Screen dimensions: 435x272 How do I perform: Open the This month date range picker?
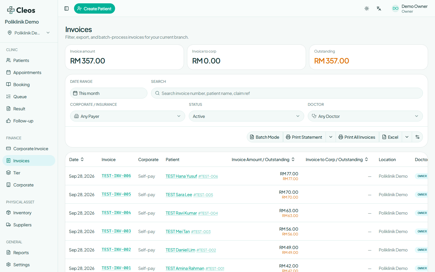pos(109,93)
